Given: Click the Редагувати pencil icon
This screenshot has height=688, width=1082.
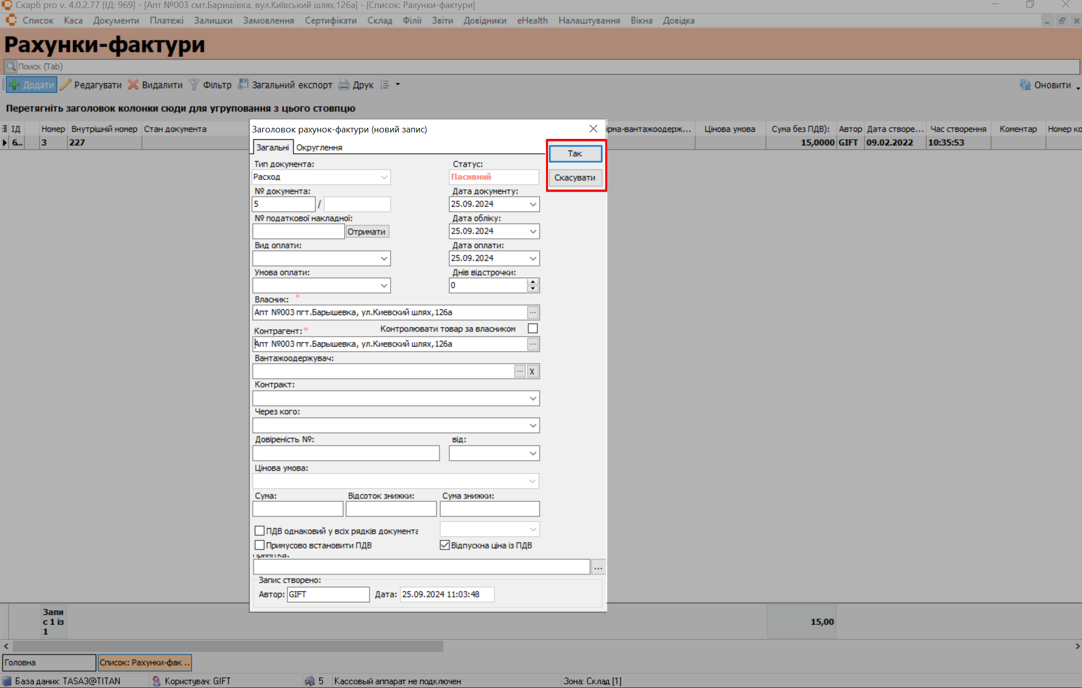Looking at the screenshot, I should [x=66, y=85].
